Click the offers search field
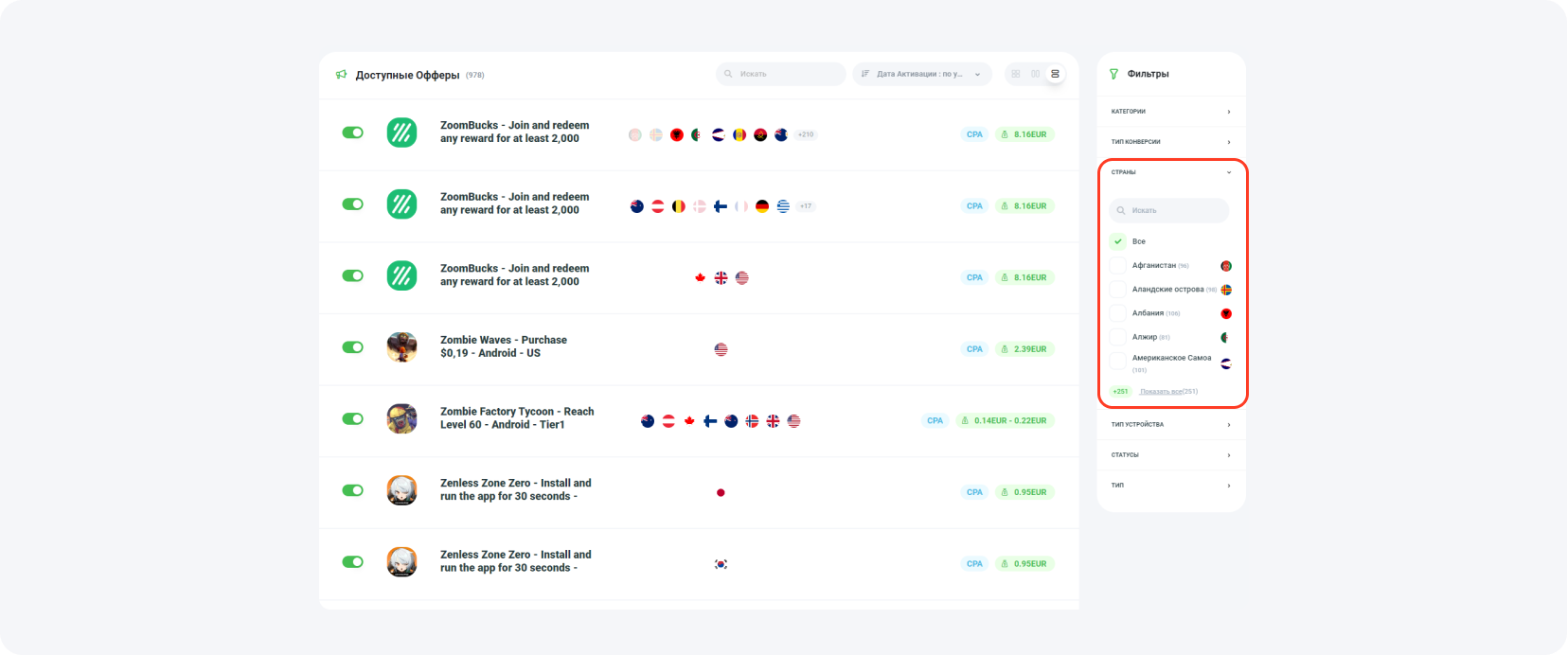Viewport: 1567px width, 655px height. [x=781, y=74]
